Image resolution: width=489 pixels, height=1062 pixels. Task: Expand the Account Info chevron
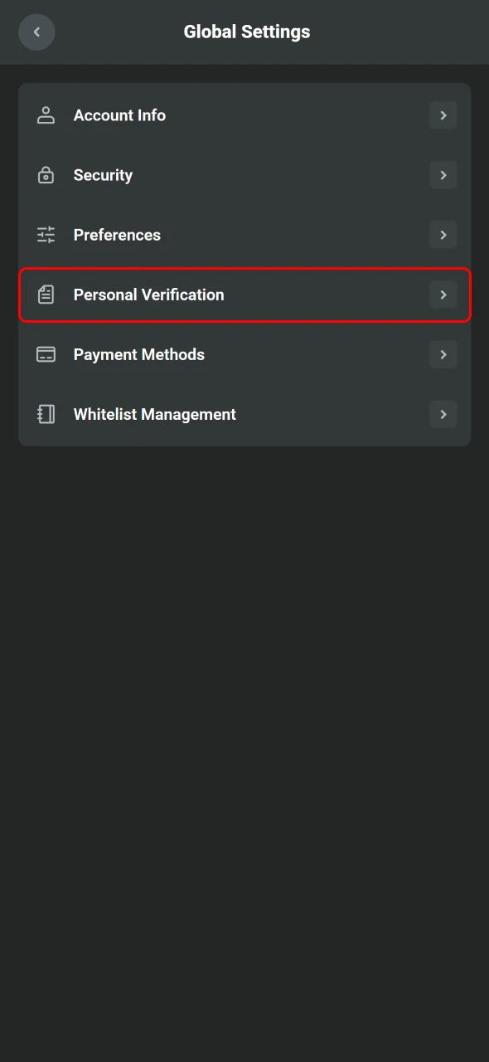point(443,115)
